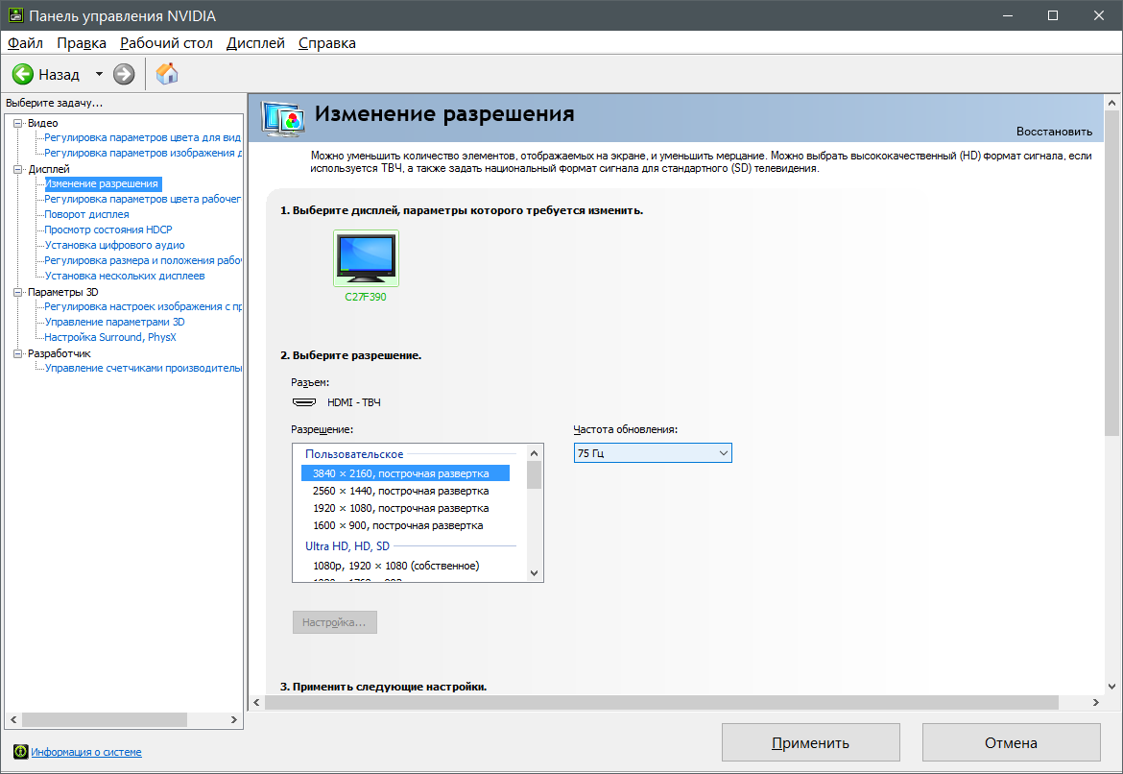The image size is (1123, 774).
Task: Select the C27F390 monitor icon
Action: click(366, 258)
